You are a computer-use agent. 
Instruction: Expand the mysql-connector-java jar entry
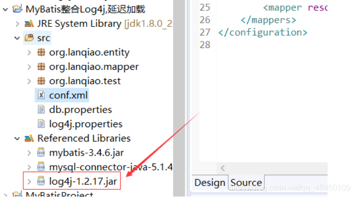(x=29, y=167)
